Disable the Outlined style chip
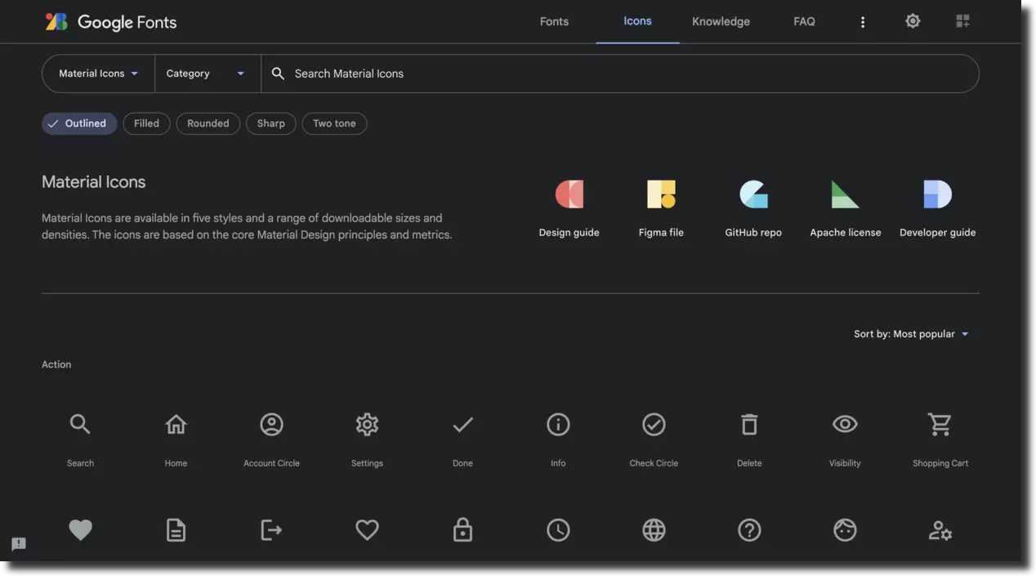This screenshot has width=1036, height=576. pyautogui.click(x=78, y=123)
